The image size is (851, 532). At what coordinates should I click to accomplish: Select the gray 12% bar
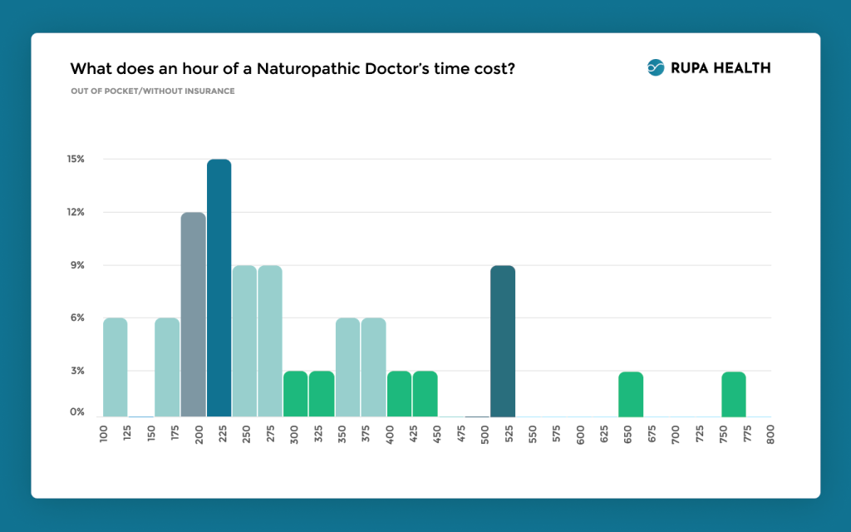pos(193,314)
